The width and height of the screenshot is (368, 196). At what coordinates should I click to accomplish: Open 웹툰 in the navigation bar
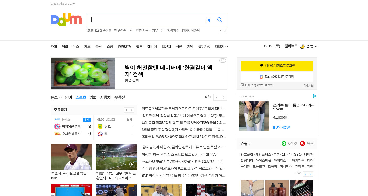pos(139,47)
